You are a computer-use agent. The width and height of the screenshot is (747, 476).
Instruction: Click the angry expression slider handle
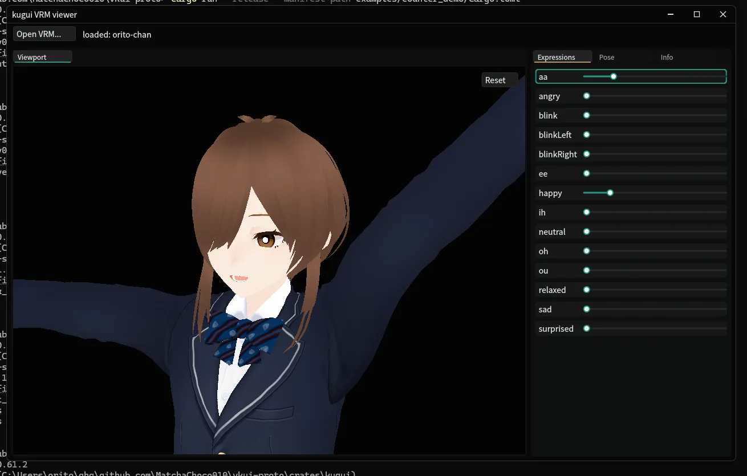[586, 96]
